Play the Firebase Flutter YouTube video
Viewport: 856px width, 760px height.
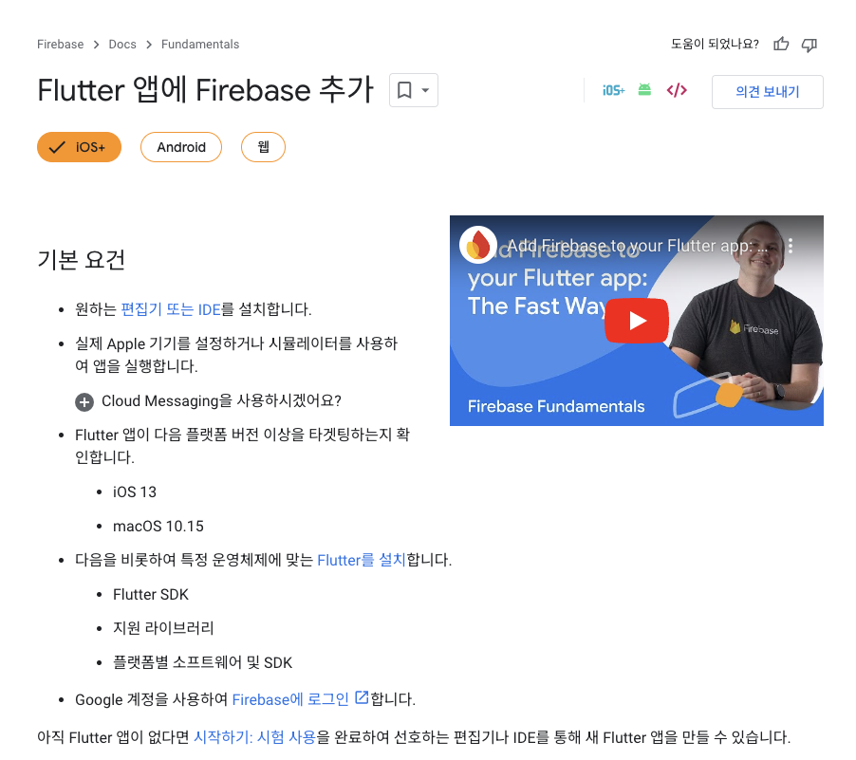(x=637, y=321)
